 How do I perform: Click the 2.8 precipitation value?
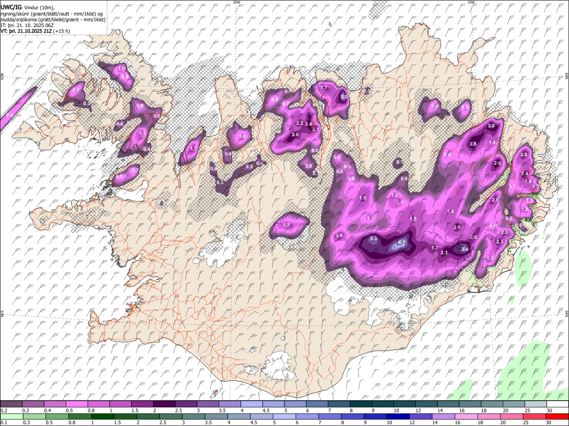click(x=473, y=144)
